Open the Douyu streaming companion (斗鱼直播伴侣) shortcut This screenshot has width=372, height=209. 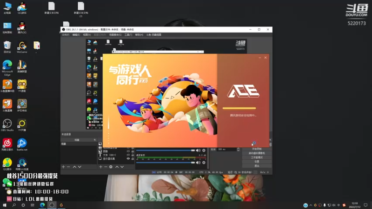[x=7, y=86]
